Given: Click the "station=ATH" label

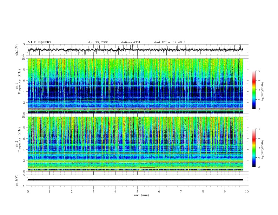Looking at the screenshot, I should [x=130, y=42].
